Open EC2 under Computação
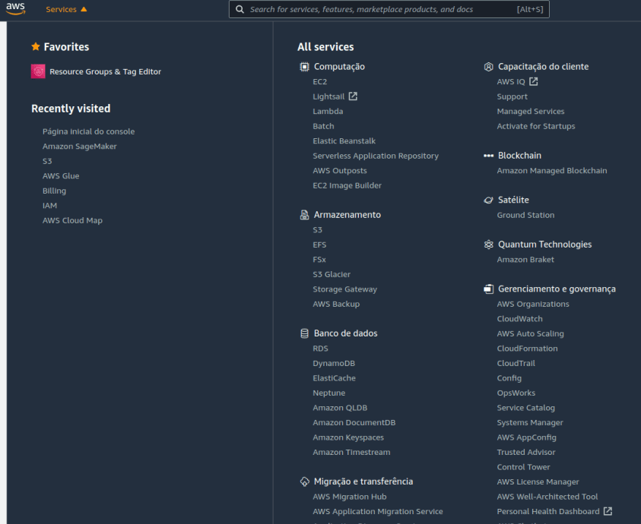The image size is (641, 524). pyautogui.click(x=319, y=82)
